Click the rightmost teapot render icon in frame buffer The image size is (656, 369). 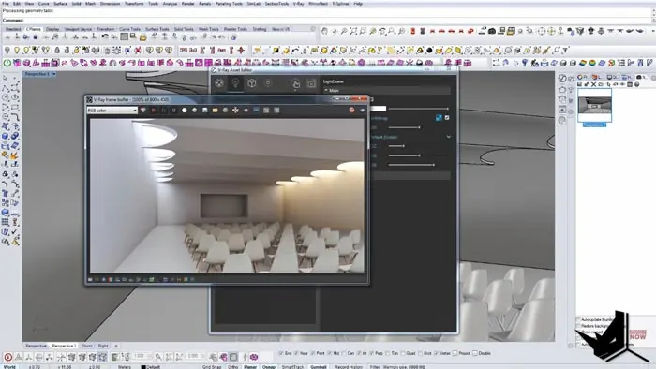pyautogui.click(x=363, y=110)
